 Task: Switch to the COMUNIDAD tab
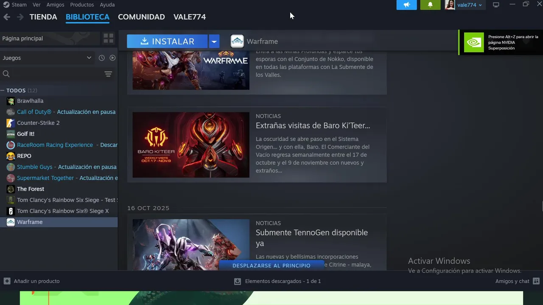pyautogui.click(x=141, y=17)
